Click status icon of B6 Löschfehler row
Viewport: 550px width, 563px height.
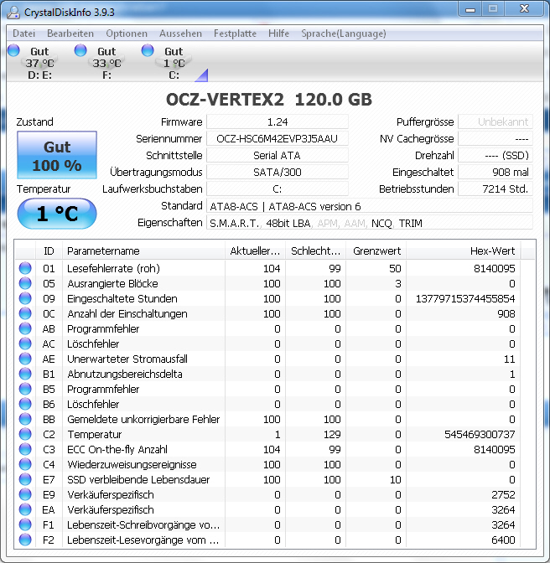(25, 404)
